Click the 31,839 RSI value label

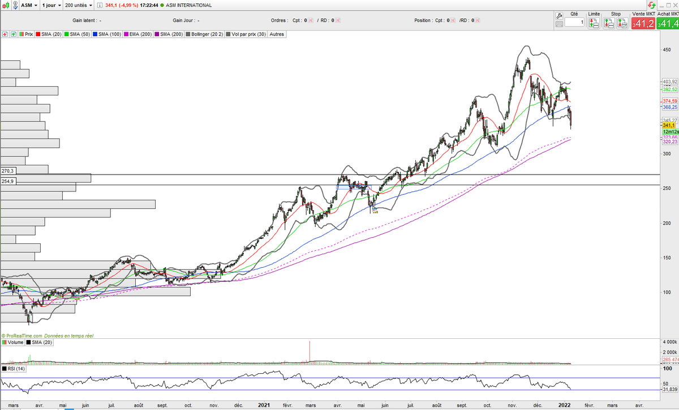tap(669, 389)
